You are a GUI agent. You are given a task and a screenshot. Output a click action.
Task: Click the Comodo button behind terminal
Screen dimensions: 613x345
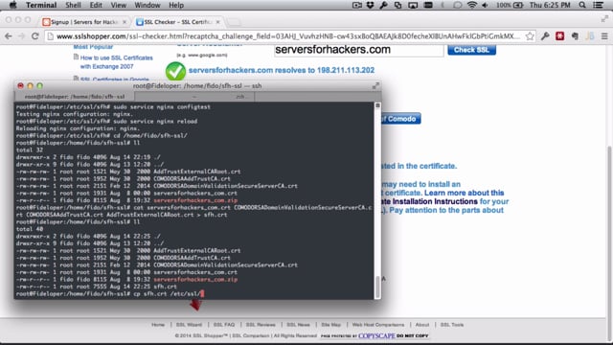pyautogui.click(x=400, y=119)
